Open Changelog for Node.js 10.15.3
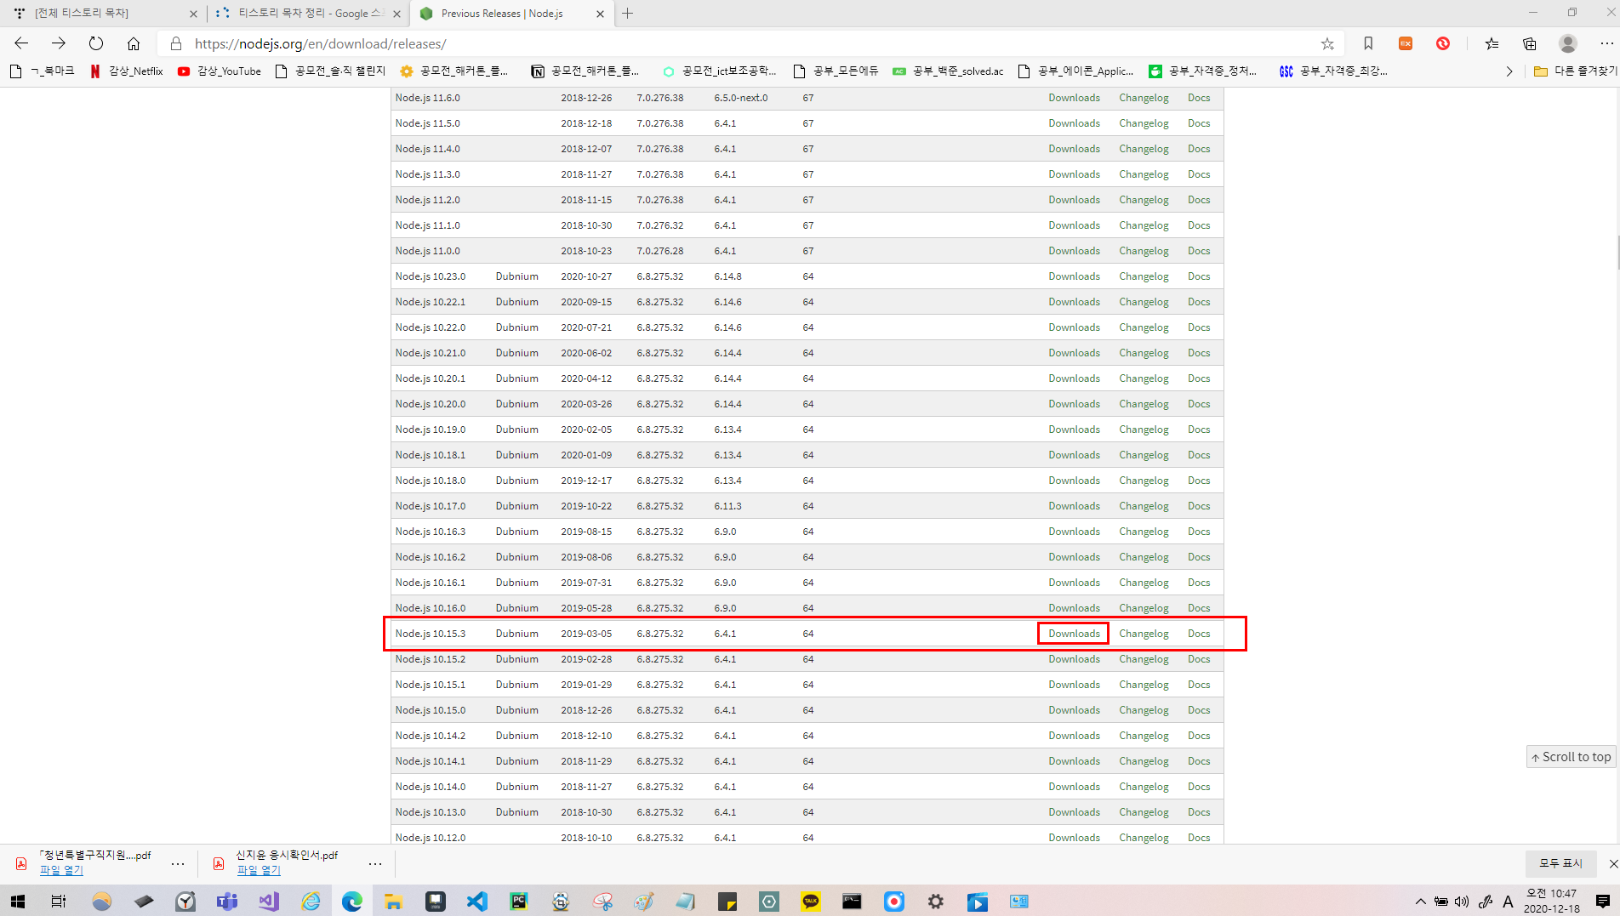 [x=1144, y=634]
